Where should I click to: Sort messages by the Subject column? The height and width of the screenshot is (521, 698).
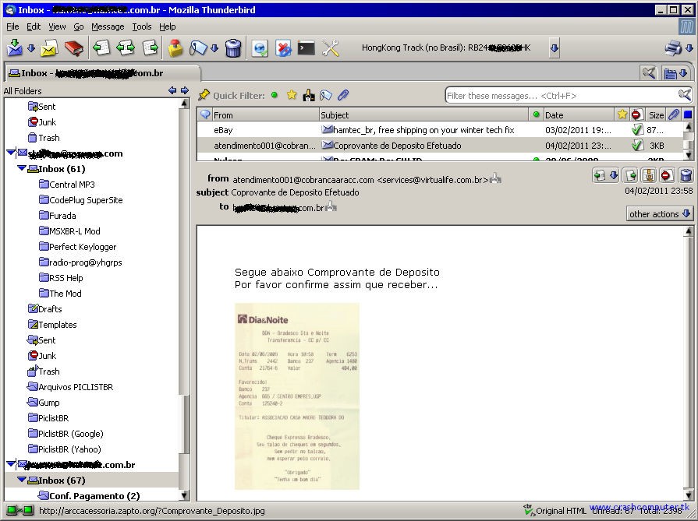(x=423, y=114)
